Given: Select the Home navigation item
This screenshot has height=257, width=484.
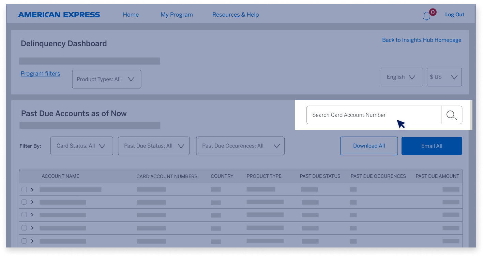Looking at the screenshot, I should [x=131, y=15].
